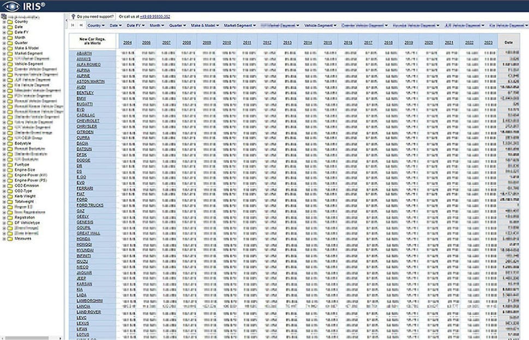The image size is (529, 340).
Task: Click the scrollbar right arrow in left panel
Action: 61,338
